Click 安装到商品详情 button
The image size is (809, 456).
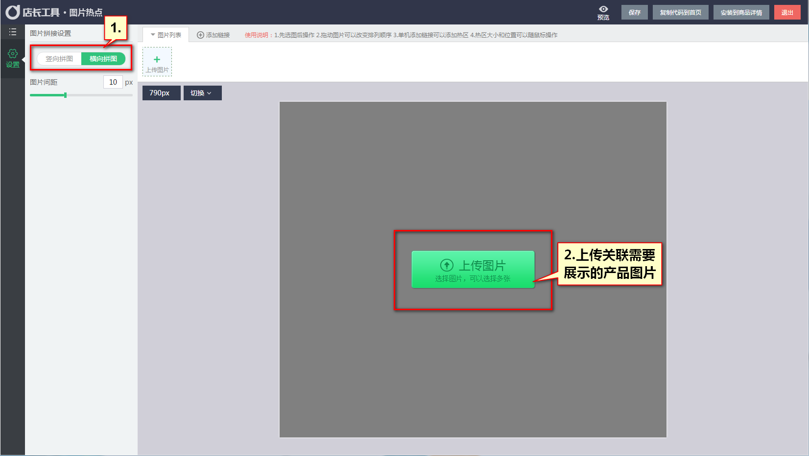point(741,13)
